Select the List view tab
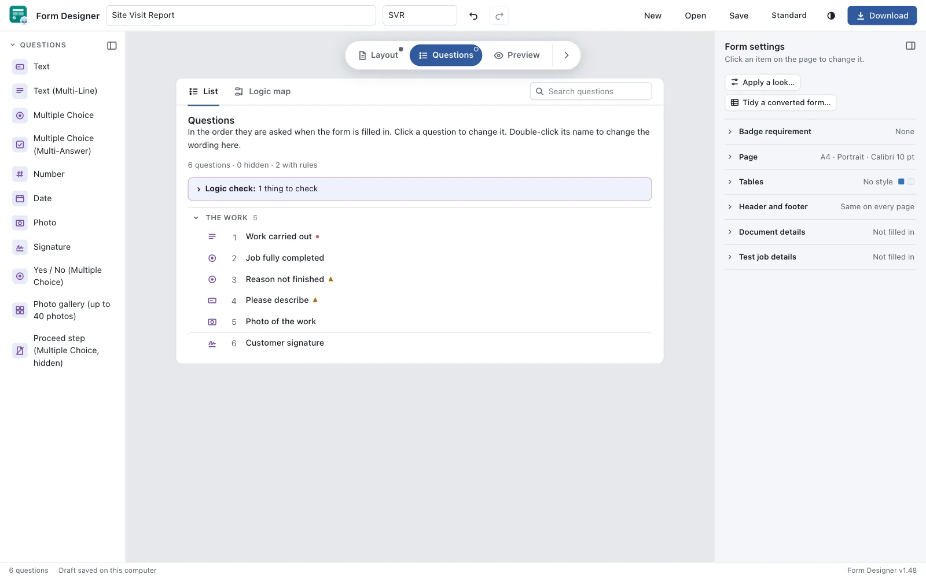The height and width of the screenshot is (578, 926). point(204,91)
